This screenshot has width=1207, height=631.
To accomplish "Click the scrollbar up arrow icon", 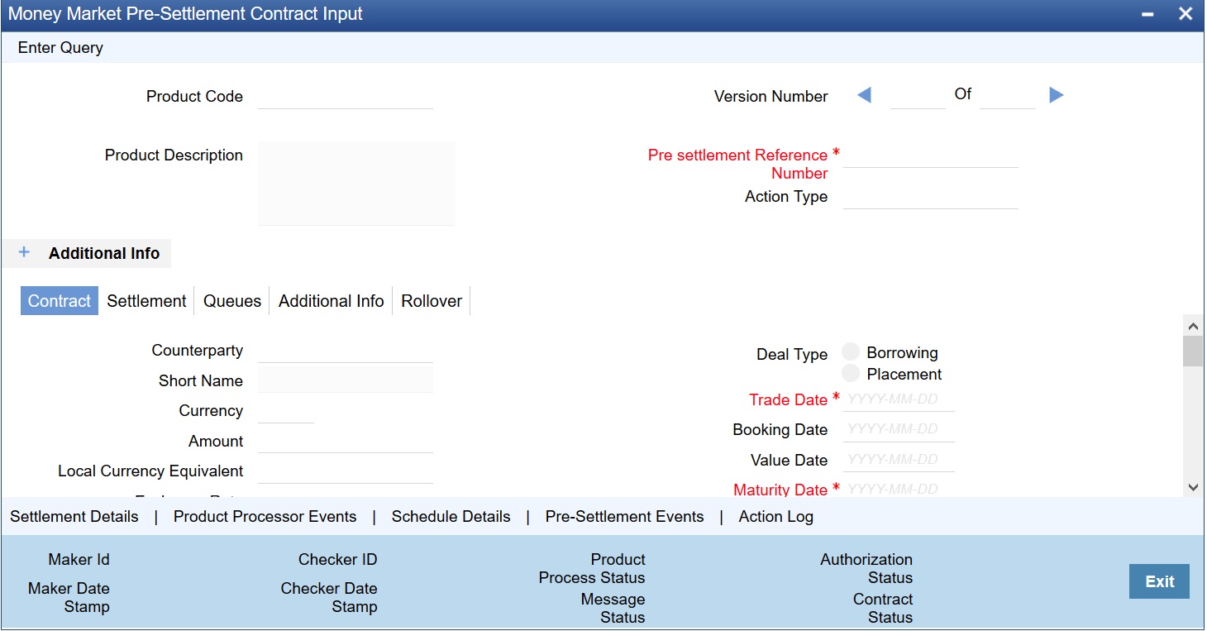I will click(x=1193, y=325).
